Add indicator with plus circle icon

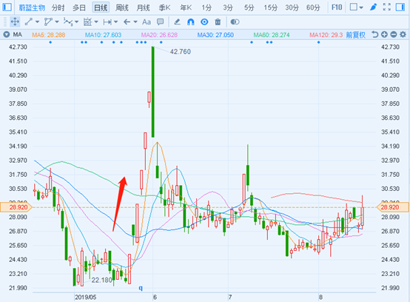coord(384,35)
